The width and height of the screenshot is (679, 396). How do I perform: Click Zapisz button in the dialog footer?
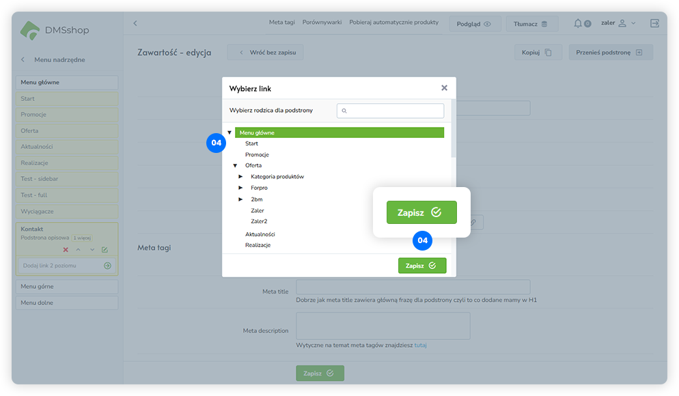point(421,266)
